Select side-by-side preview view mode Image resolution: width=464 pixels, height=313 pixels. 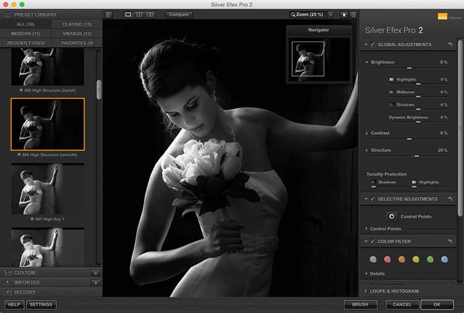(150, 14)
